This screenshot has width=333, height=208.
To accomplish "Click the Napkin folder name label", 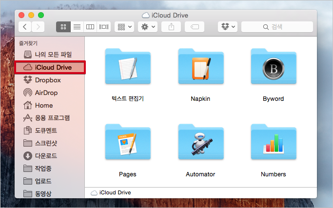I will (200, 99).
